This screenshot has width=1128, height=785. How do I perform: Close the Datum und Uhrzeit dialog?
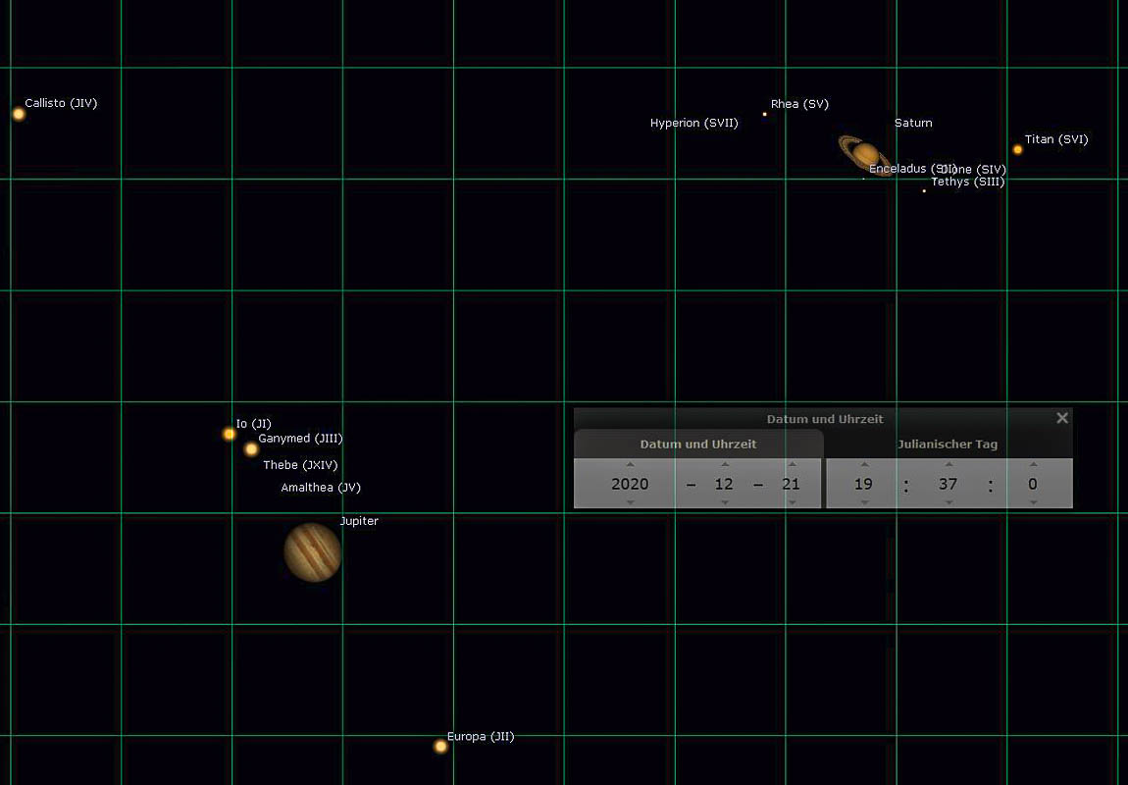coord(1061,418)
